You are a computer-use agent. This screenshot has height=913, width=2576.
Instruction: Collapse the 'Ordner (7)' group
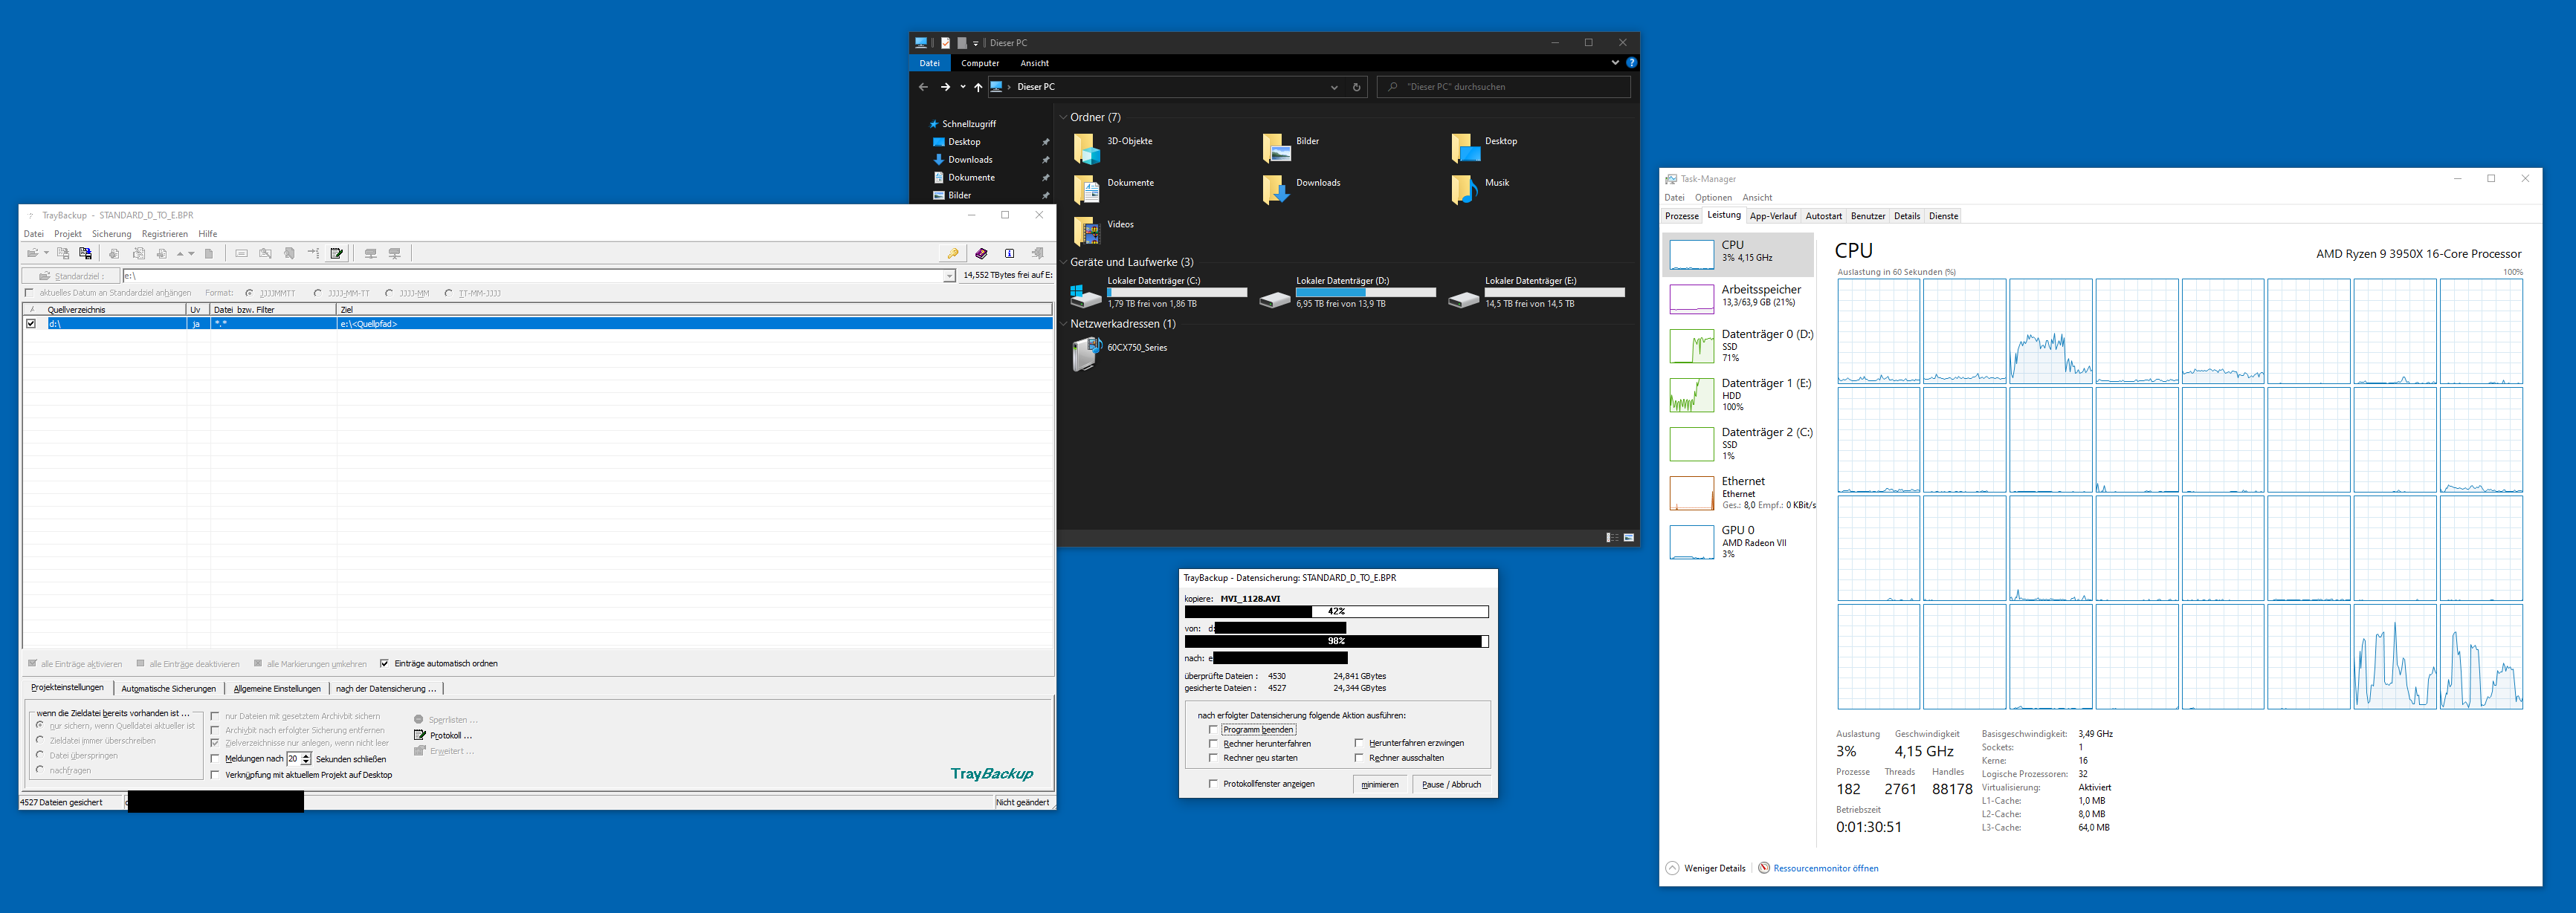[x=1063, y=118]
